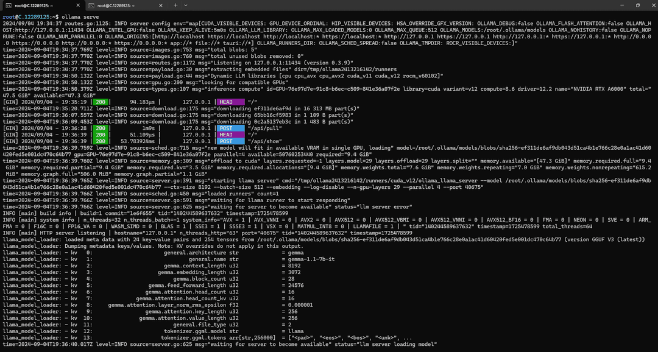The height and width of the screenshot is (352, 658).
Task: Click green 200 badge on /api/pull row
Action: [x=101, y=128]
